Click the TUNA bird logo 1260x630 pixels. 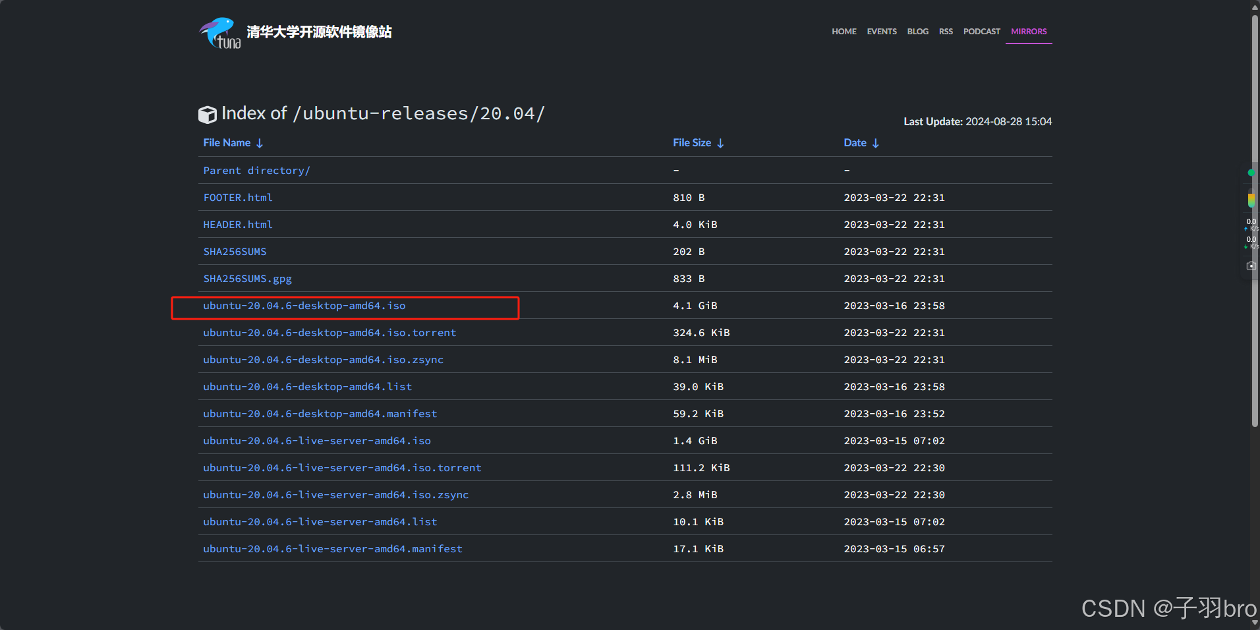[220, 33]
